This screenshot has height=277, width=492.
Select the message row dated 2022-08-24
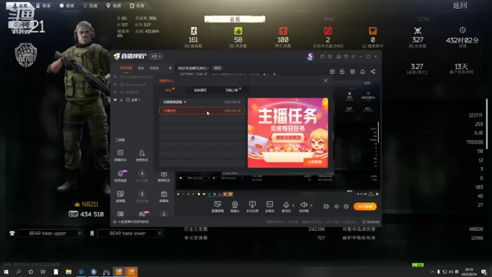click(202, 102)
